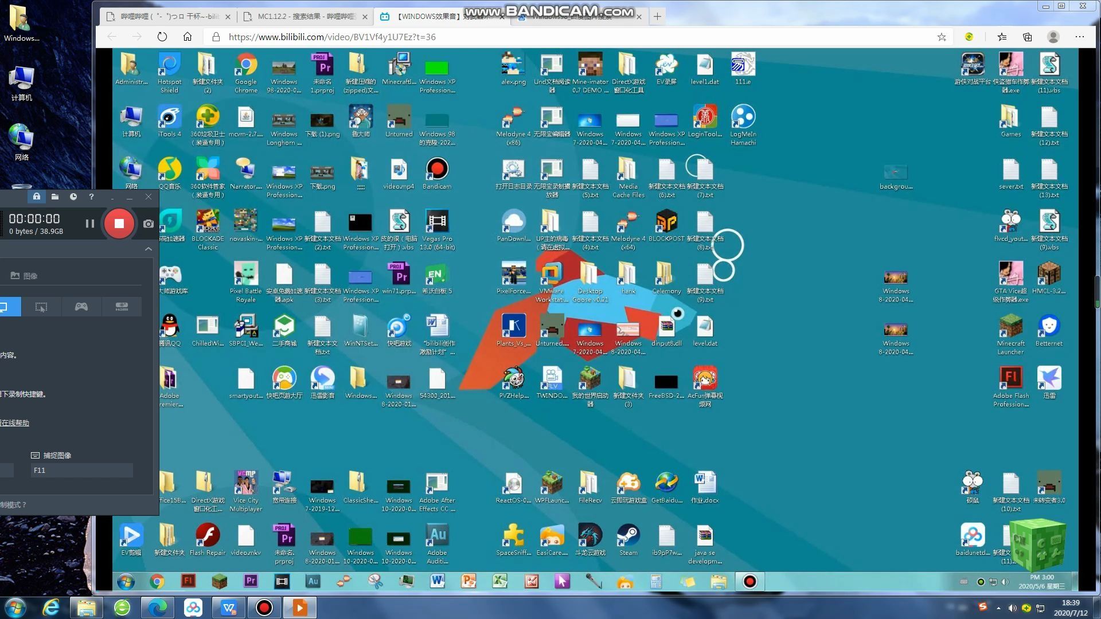Open browser settings and more menu
This screenshot has height=619, width=1101.
point(1080,37)
